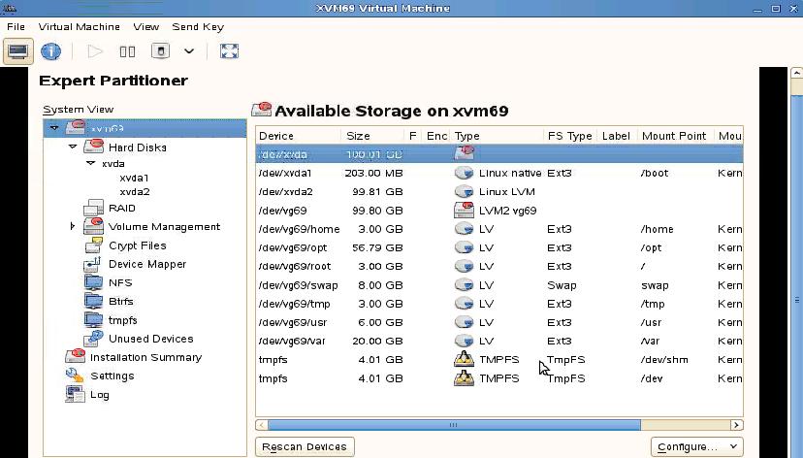Click the shut down VM button
This screenshot has height=458, width=803.
click(x=161, y=51)
